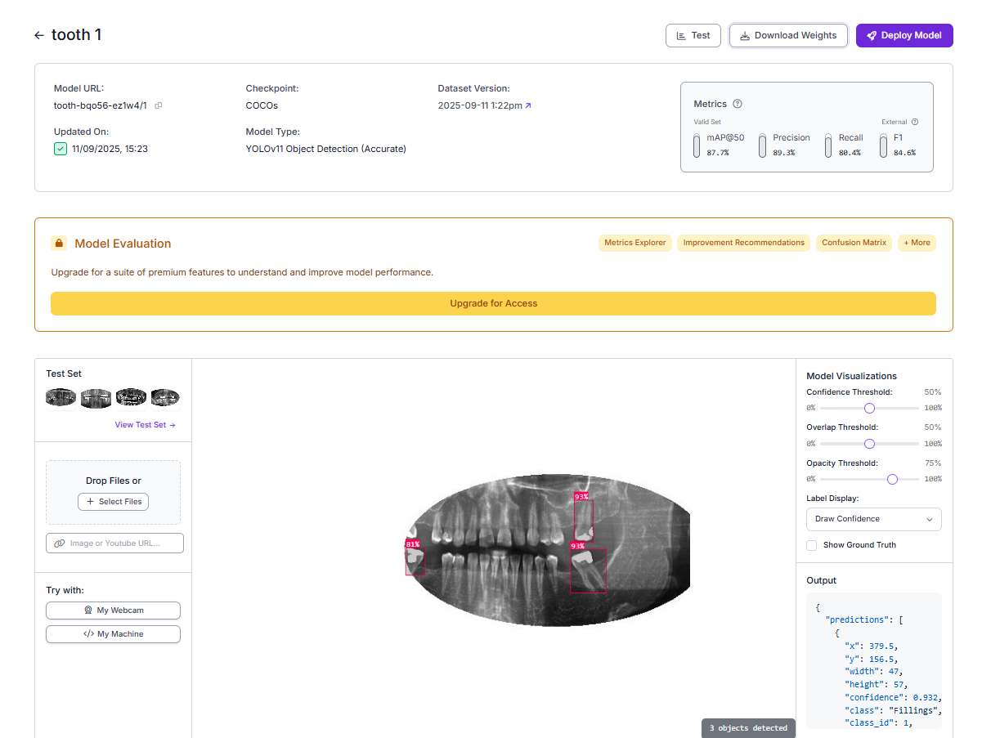Click the Select Files button

pyautogui.click(x=113, y=502)
